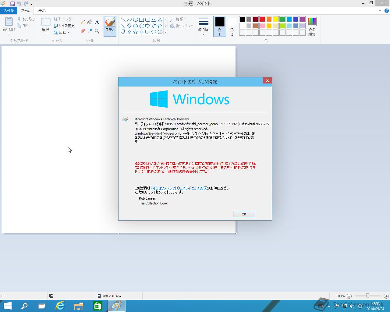
Task: Click the Brush (ブラシ) tool icon
Action: 110,22
